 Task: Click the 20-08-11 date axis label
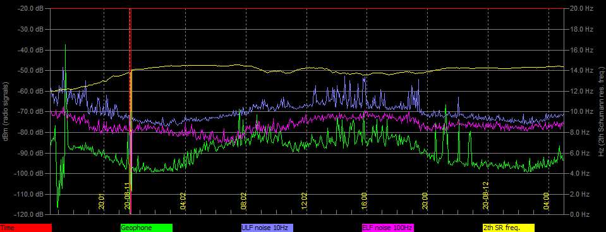pyautogui.click(x=128, y=196)
